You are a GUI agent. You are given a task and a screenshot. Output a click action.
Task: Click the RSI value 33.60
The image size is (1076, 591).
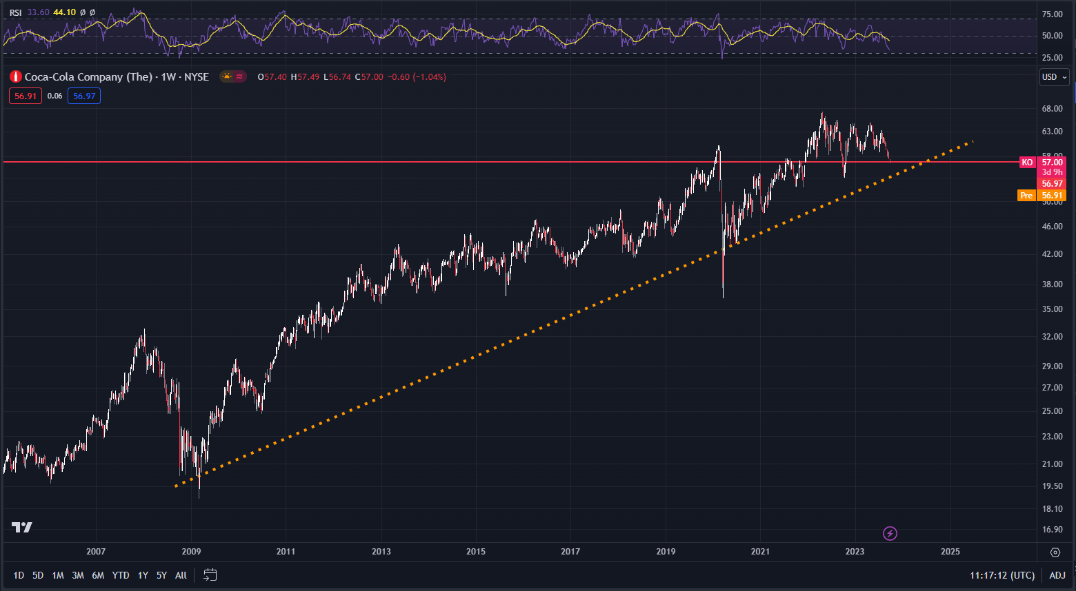point(39,12)
